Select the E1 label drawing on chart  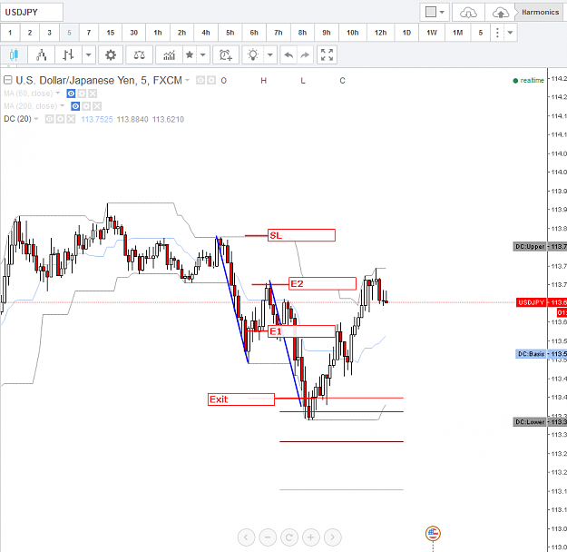pyautogui.click(x=301, y=331)
